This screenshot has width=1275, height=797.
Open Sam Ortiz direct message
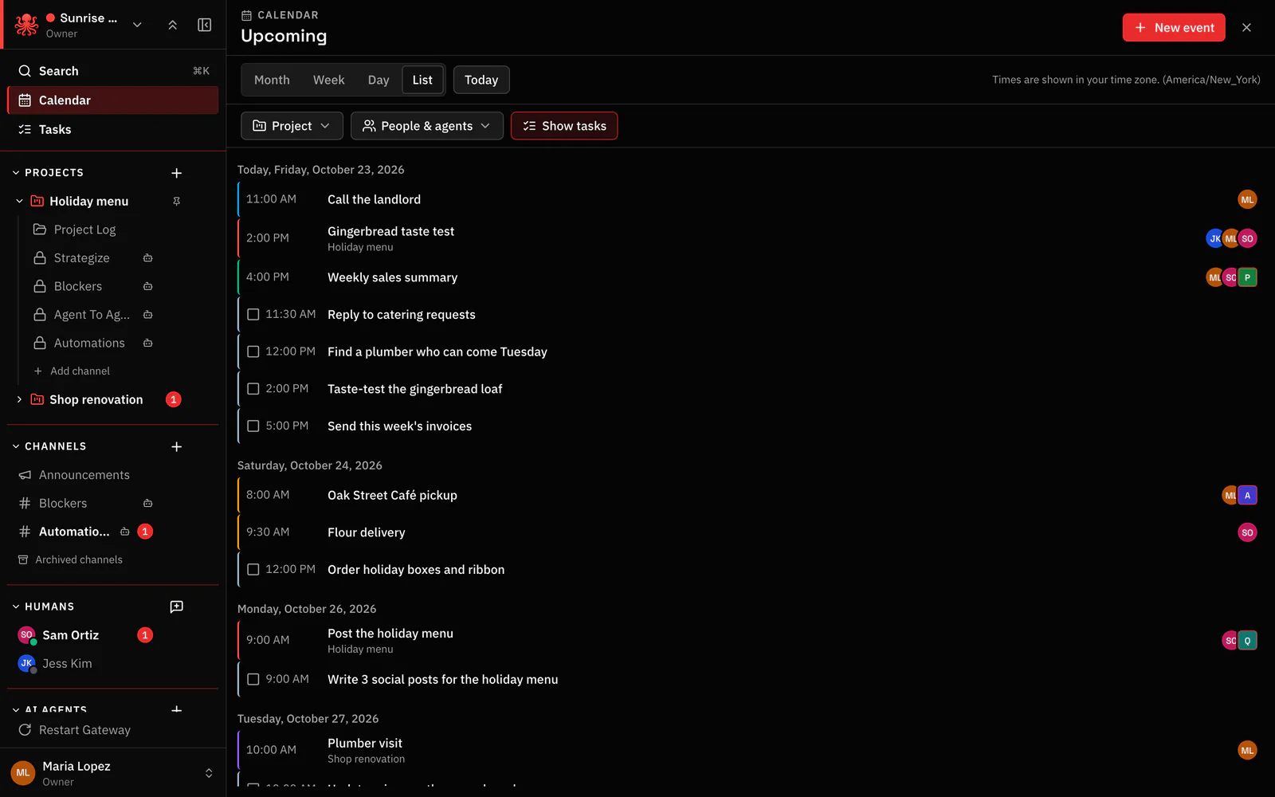pyautogui.click(x=84, y=635)
